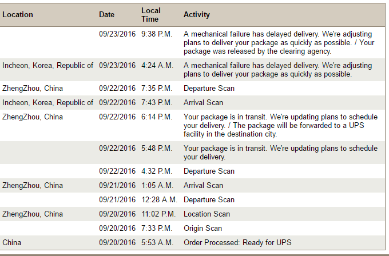Click the Incheon 4:24 A.M. location cell

[x=47, y=66]
